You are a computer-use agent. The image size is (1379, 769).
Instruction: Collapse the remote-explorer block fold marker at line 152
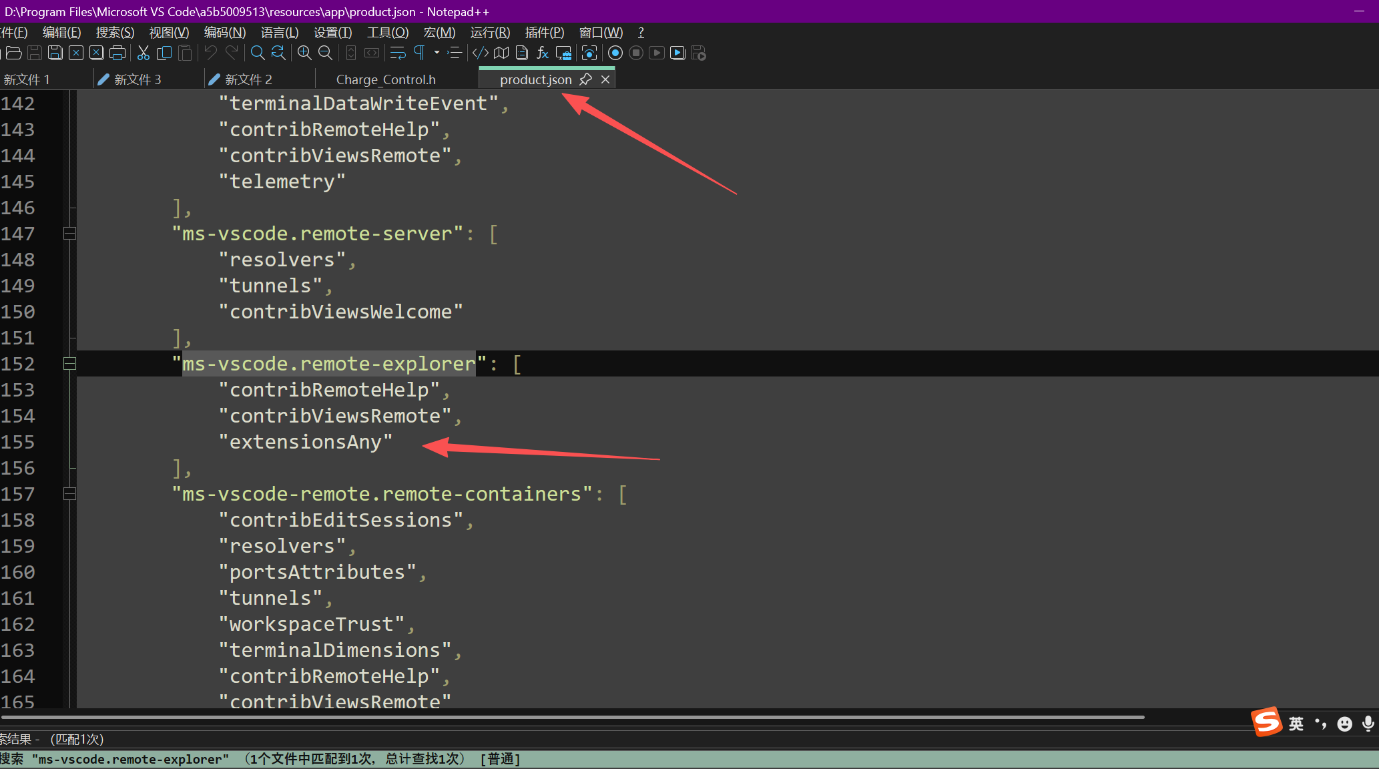[69, 364]
